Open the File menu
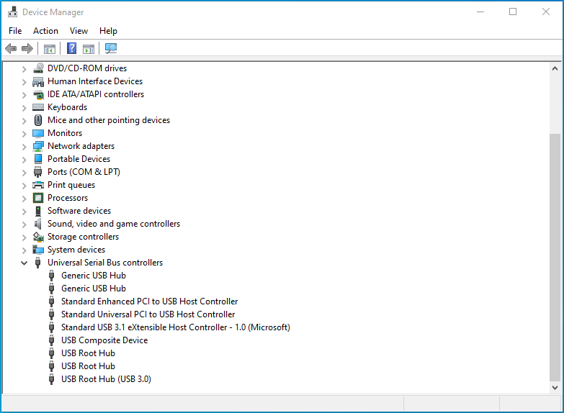 (15, 31)
